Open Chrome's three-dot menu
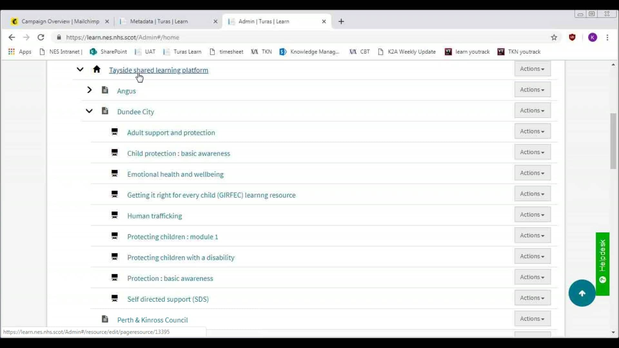619x348 pixels. click(x=608, y=37)
